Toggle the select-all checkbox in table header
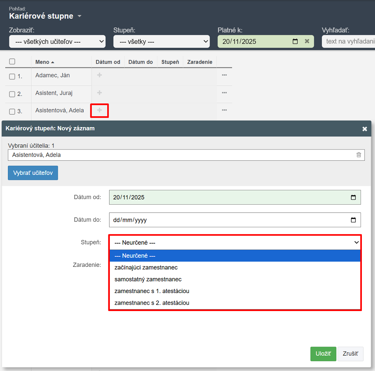This screenshot has width=375, height=371. point(12,62)
